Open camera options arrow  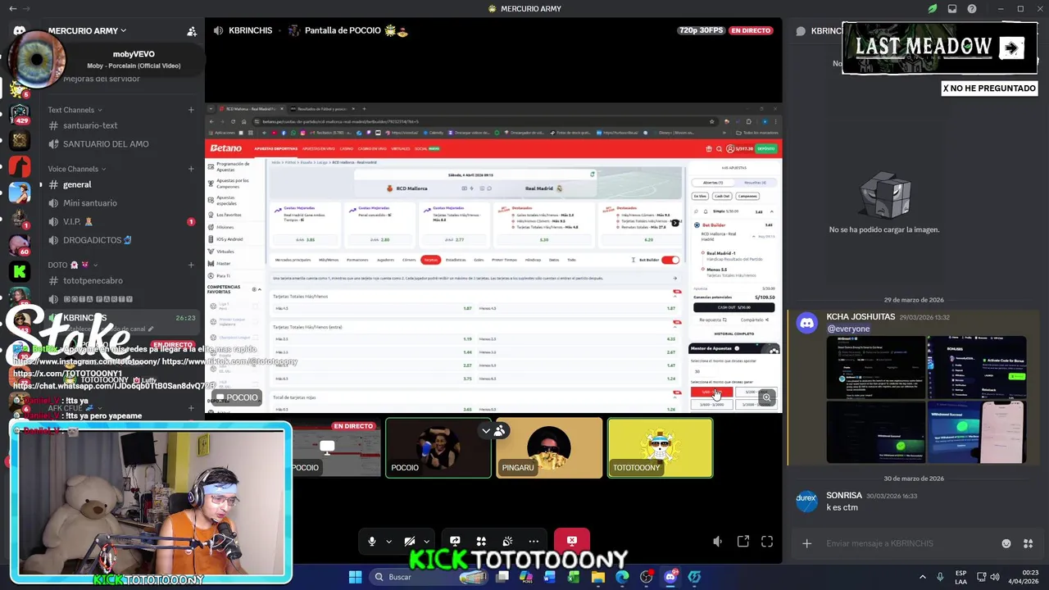pyautogui.click(x=426, y=542)
